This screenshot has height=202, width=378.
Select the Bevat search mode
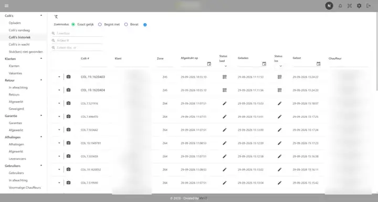(126, 24)
